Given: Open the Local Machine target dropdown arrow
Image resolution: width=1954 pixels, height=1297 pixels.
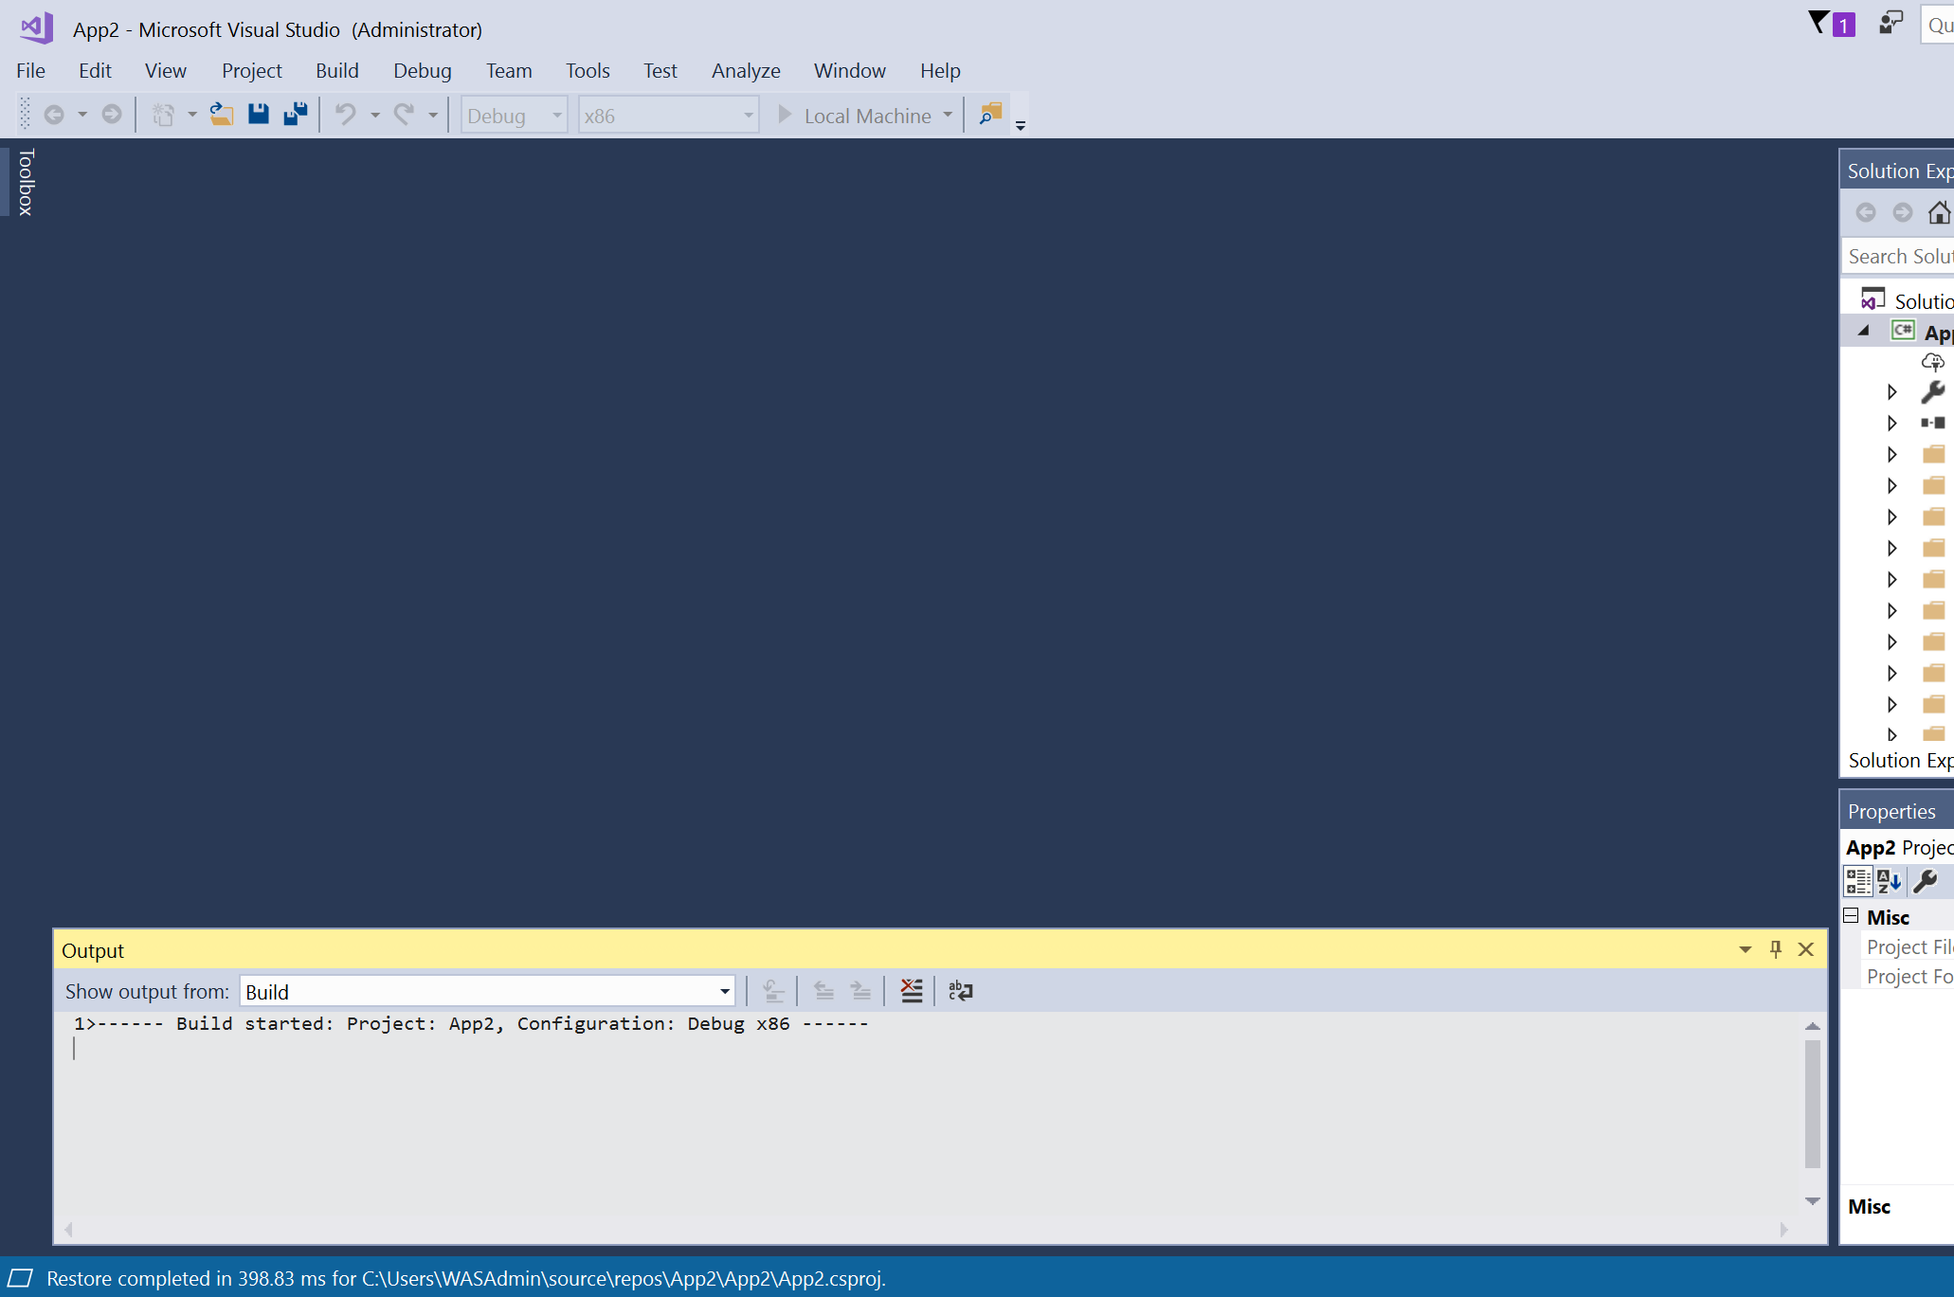Looking at the screenshot, I should (x=948, y=115).
